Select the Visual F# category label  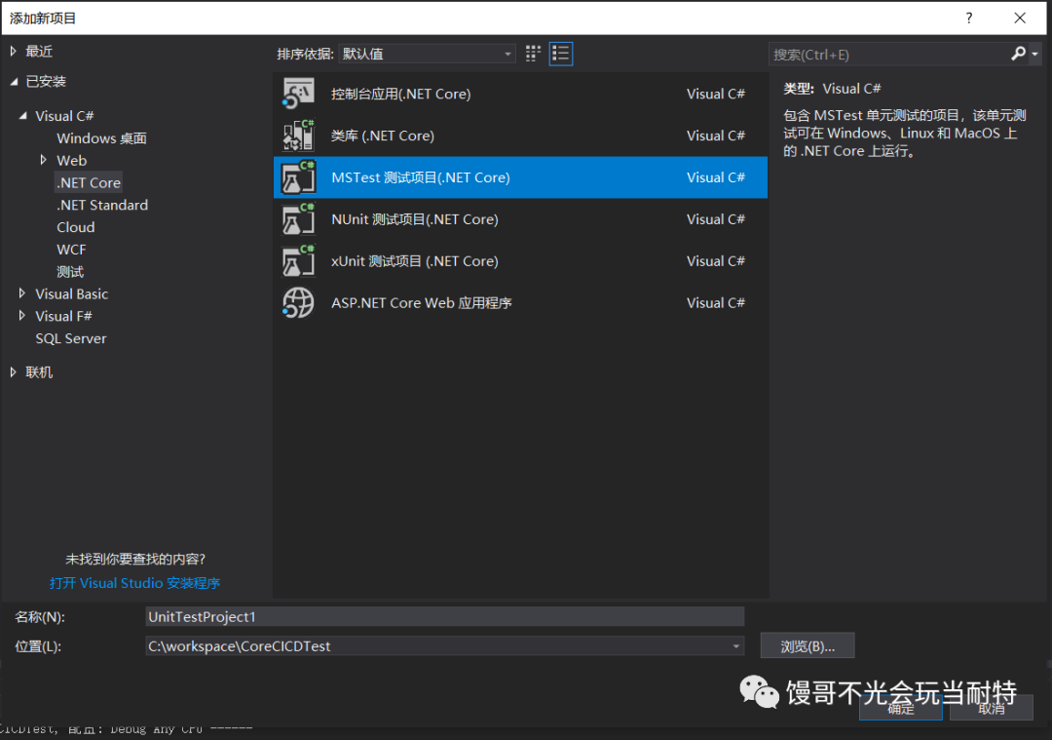tap(63, 316)
